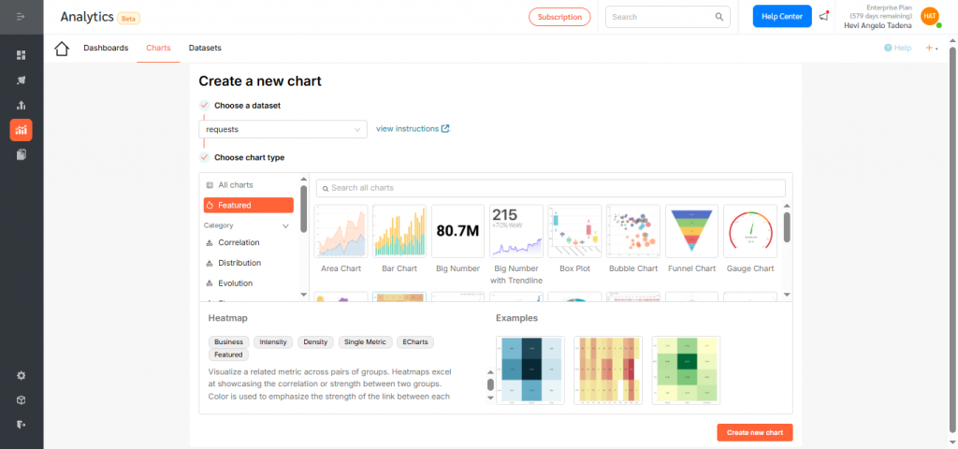Open the orange plus dropdown menu

click(931, 48)
